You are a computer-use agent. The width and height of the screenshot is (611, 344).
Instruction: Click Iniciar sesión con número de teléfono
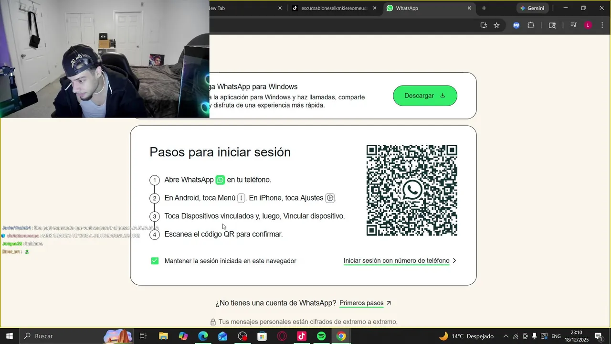click(x=397, y=261)
